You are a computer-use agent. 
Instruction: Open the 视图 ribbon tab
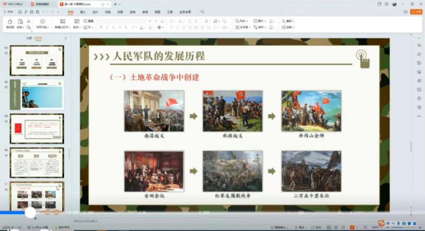(157, 12)
